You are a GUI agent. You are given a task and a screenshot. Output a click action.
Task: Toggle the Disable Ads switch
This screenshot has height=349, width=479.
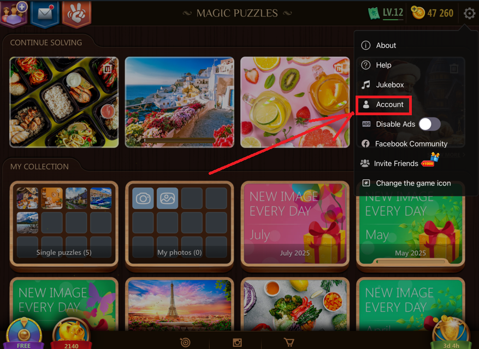click(x=429, y=124)
